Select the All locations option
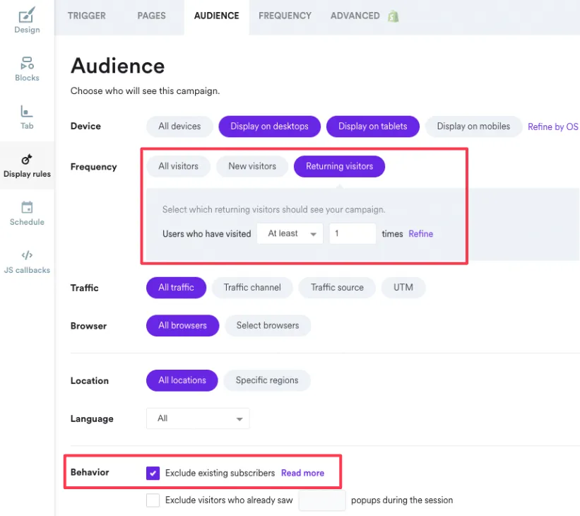The height and width of the screenshot is (516, 580). tap(182, 380)
